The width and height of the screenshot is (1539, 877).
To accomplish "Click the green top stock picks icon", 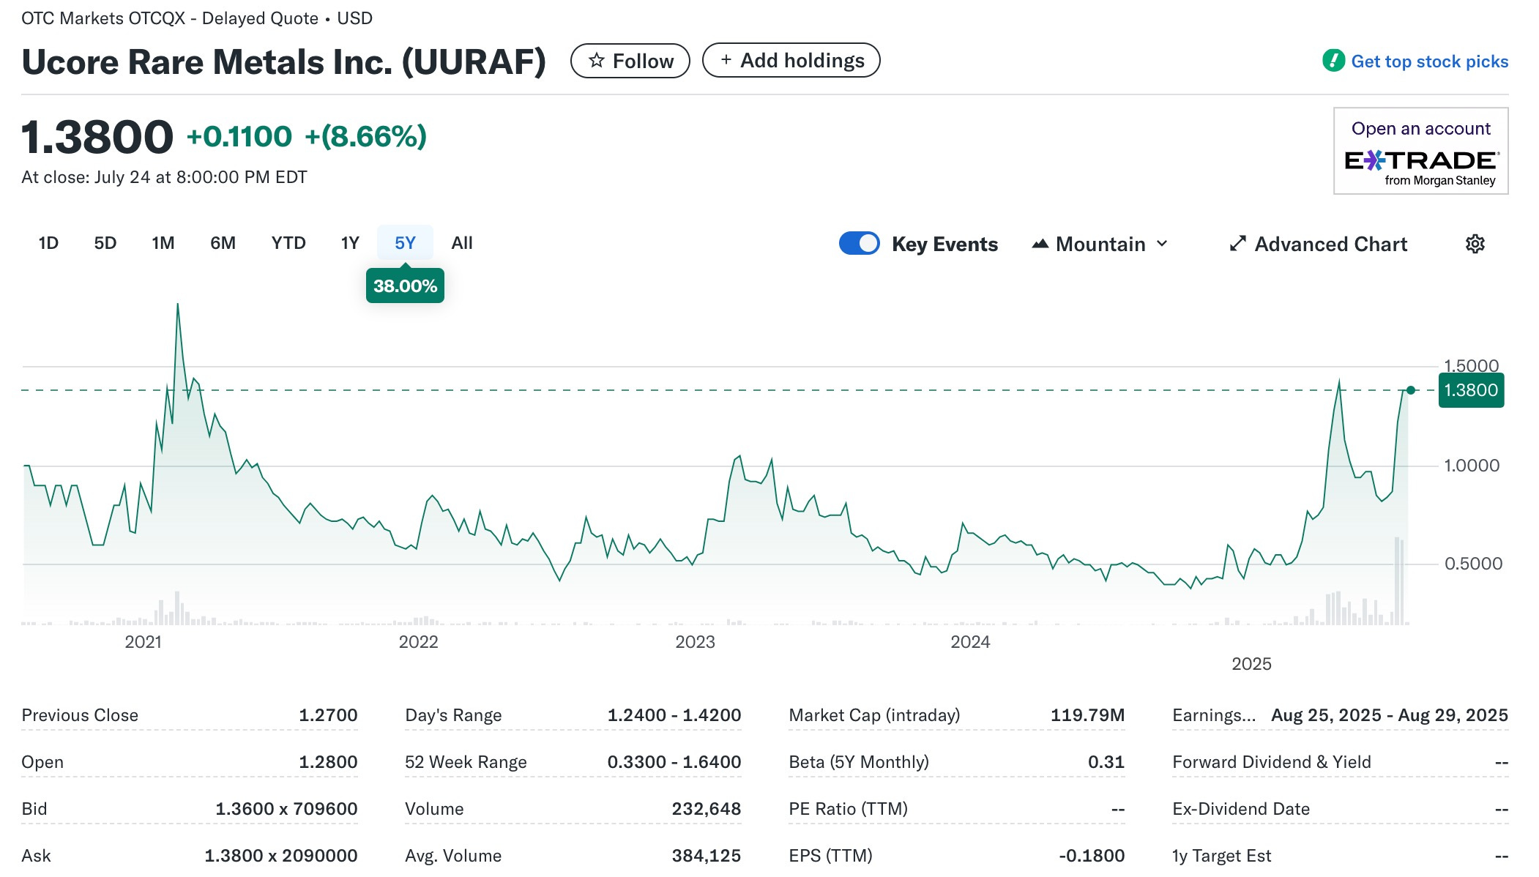I will pos(1333,61).
